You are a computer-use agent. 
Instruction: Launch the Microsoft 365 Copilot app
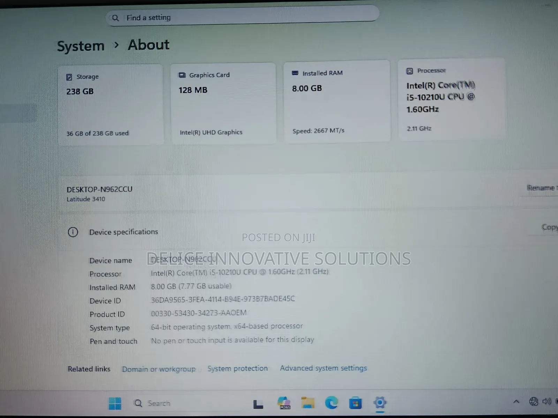(x=284, y=403)
